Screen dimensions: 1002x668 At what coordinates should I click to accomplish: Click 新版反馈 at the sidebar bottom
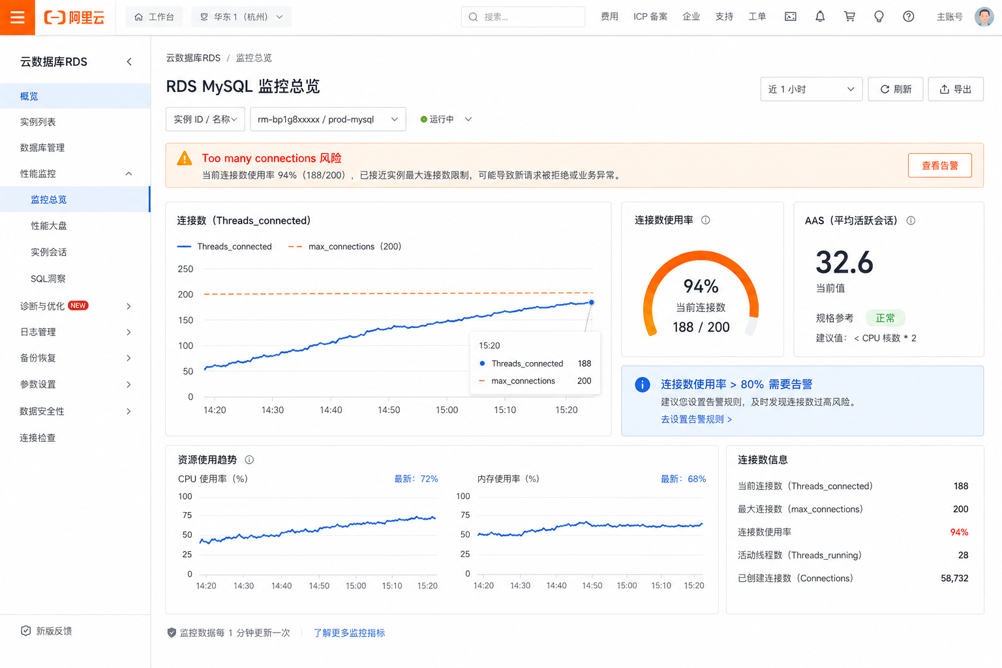point(54,631)
